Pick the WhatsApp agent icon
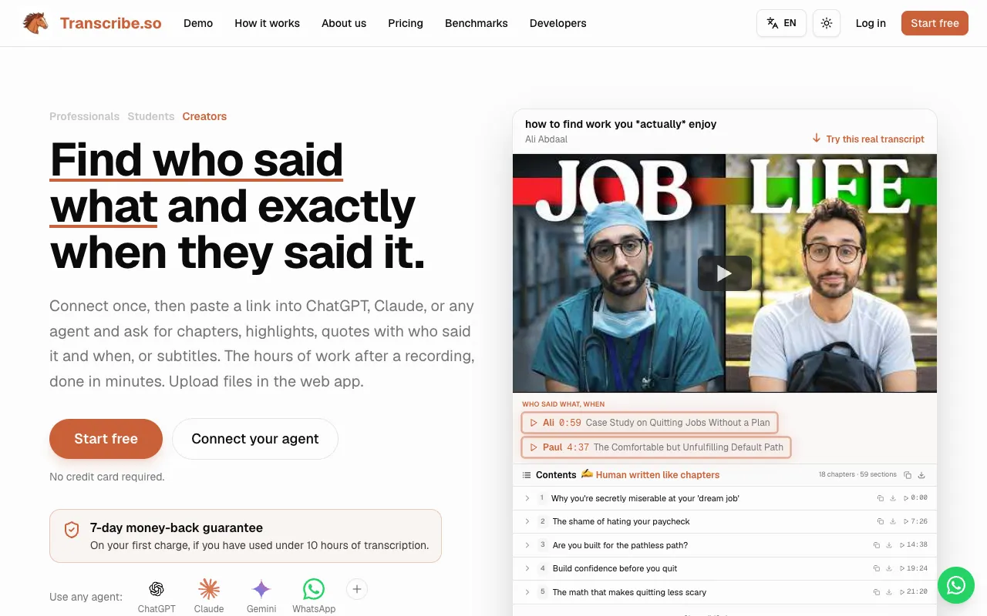The image size is (987, 616). click(314, 589)
